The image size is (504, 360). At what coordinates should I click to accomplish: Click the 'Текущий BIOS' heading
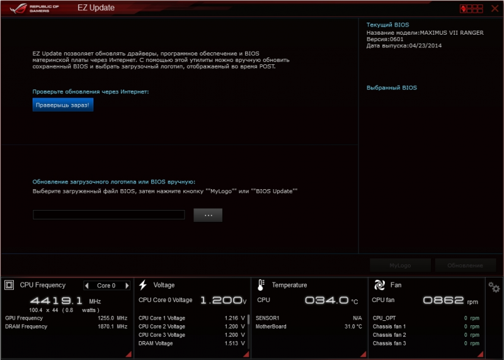coord(387,25)
